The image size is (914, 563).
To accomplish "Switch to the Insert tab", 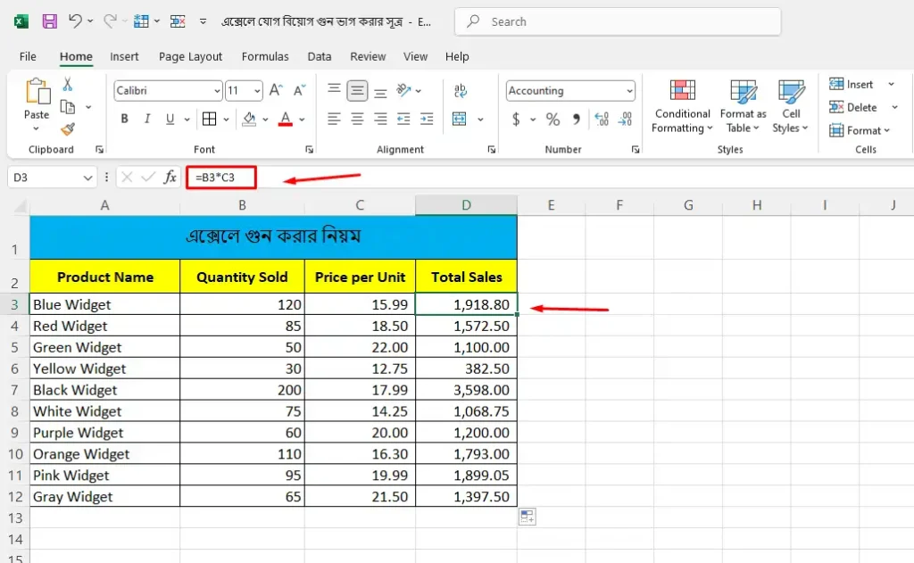I will point(124,56).
